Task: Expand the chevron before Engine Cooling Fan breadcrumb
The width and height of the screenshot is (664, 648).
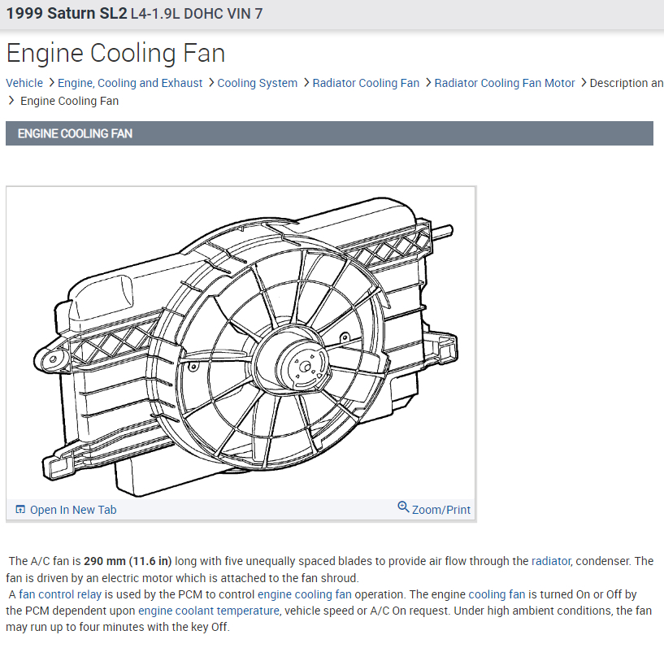Action: [x=11, y=100]
